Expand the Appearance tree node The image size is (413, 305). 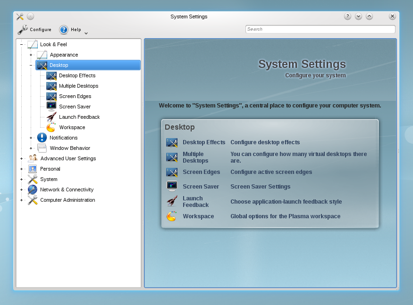[x=31, y=55]
